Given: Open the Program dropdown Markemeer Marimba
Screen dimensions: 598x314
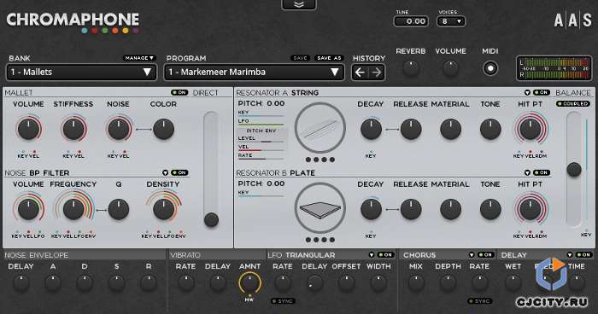Looking at the screenshot, I should tap(254, 72).
